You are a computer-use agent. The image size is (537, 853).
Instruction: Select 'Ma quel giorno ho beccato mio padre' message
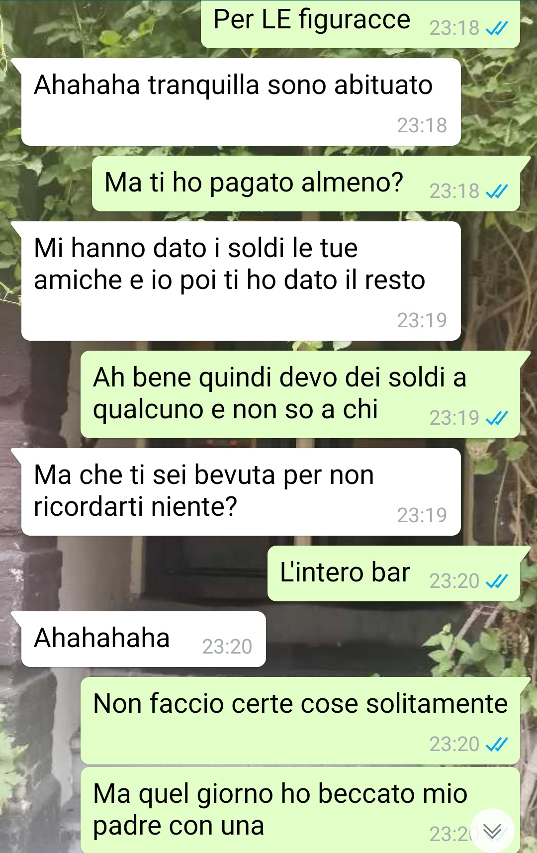point(300,810)
